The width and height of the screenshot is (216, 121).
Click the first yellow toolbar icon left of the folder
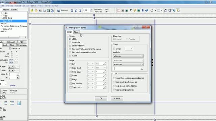[x=32, y=10]
